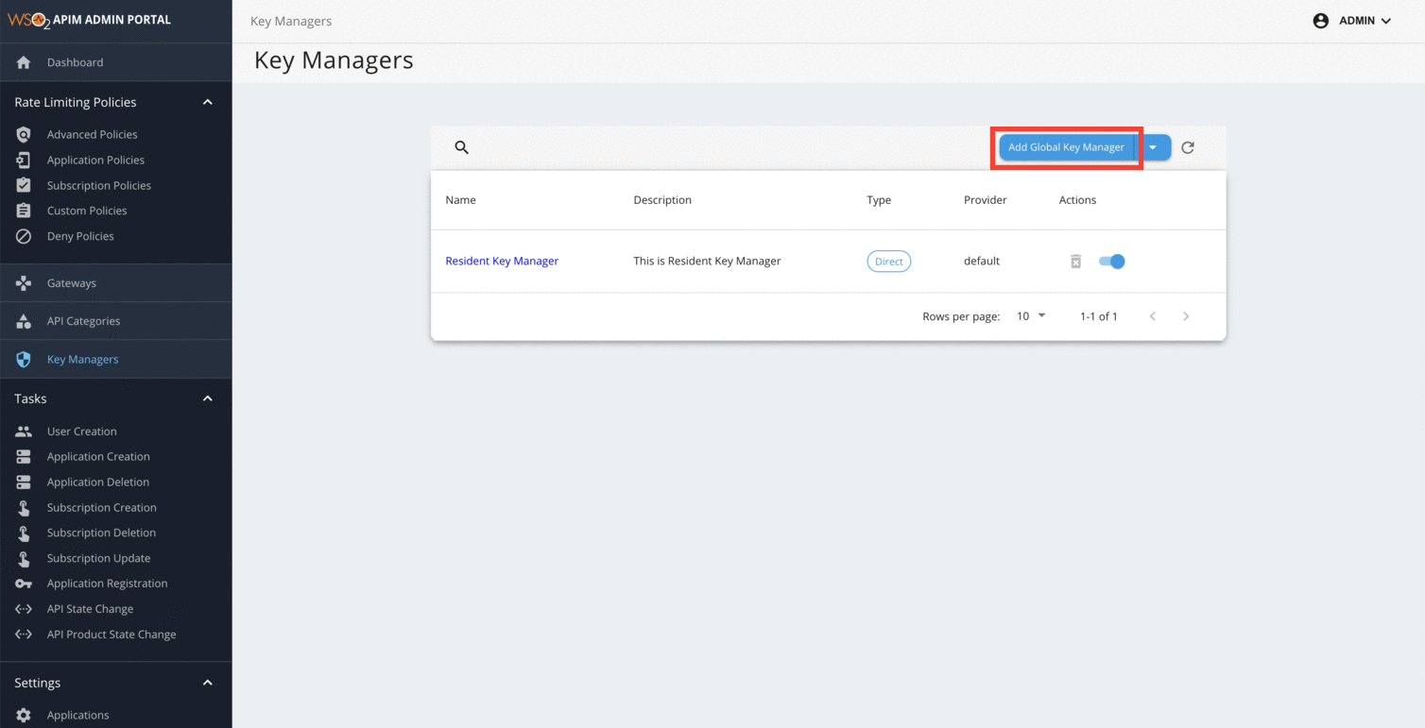Image resolution: width=1425 pixels, height=728 pixels.
Task: Click the next page arrow
Action: (x=1186, y=316)
